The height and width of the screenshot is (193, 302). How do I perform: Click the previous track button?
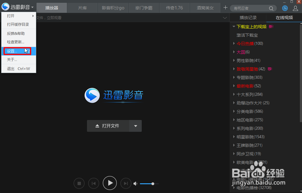point(94,184)
